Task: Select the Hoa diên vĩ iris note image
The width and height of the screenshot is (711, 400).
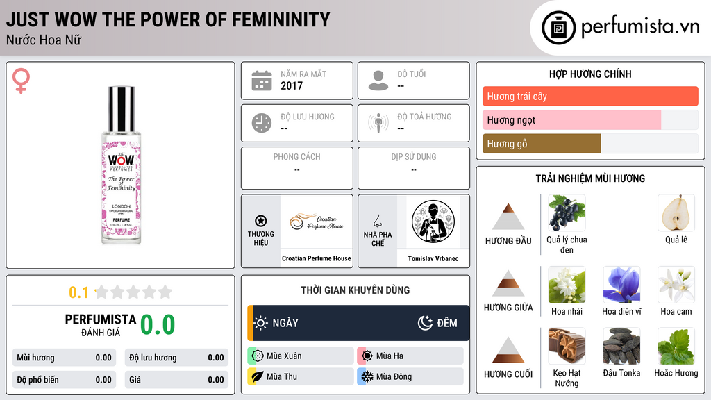Action: pyautogui.click(x=621, y=284)
